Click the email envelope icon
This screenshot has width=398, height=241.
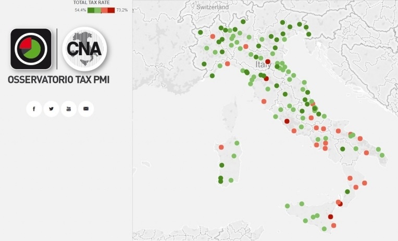pyautogui.click(x=86, y=109)
